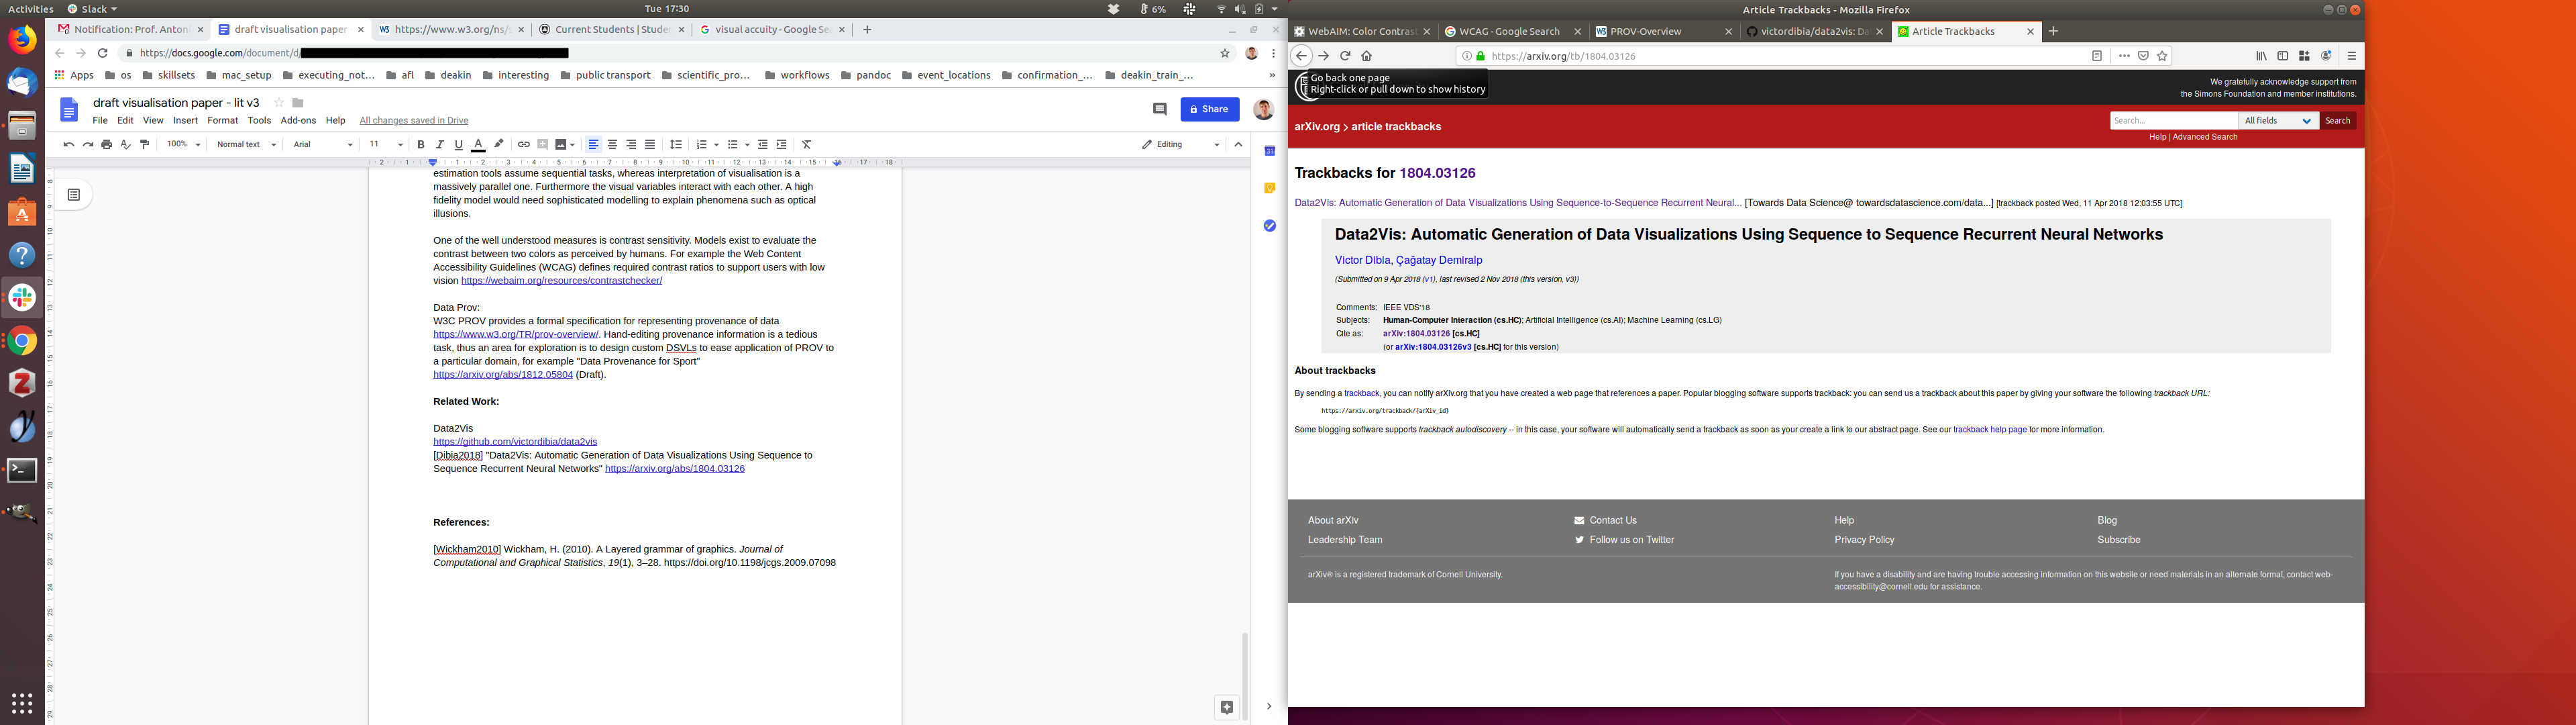Screen dimensions: 2576x725
Task: Click the print icon in Docs toolbar
Action: click(x=107, y=145)
